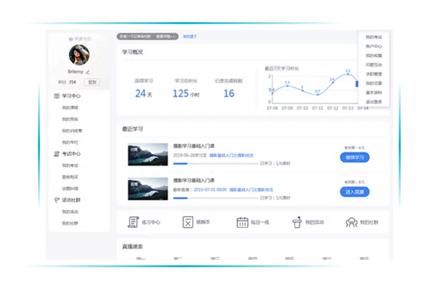The image size is (438, 288).
Task: Open the 我的社群 community icon
Action: click(x=350, y=222)
